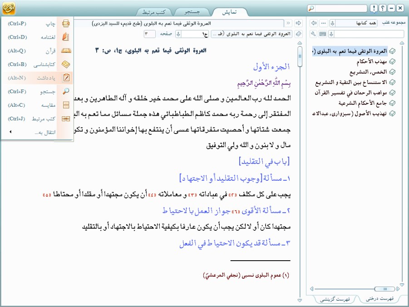The height and width of the screenshot is (307, 409).
Task: Click the page number field showing ۳
Action: coord(149,34)
